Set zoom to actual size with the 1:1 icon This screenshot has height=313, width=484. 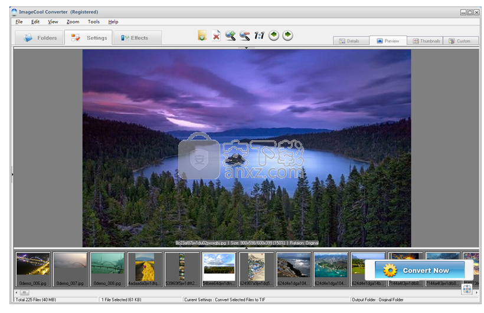(x=259, y=35)
